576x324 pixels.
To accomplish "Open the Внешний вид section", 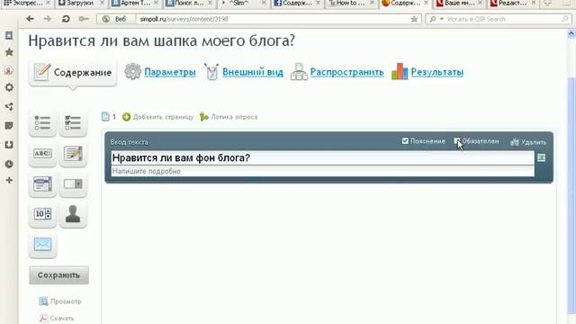I will point(253,72).
